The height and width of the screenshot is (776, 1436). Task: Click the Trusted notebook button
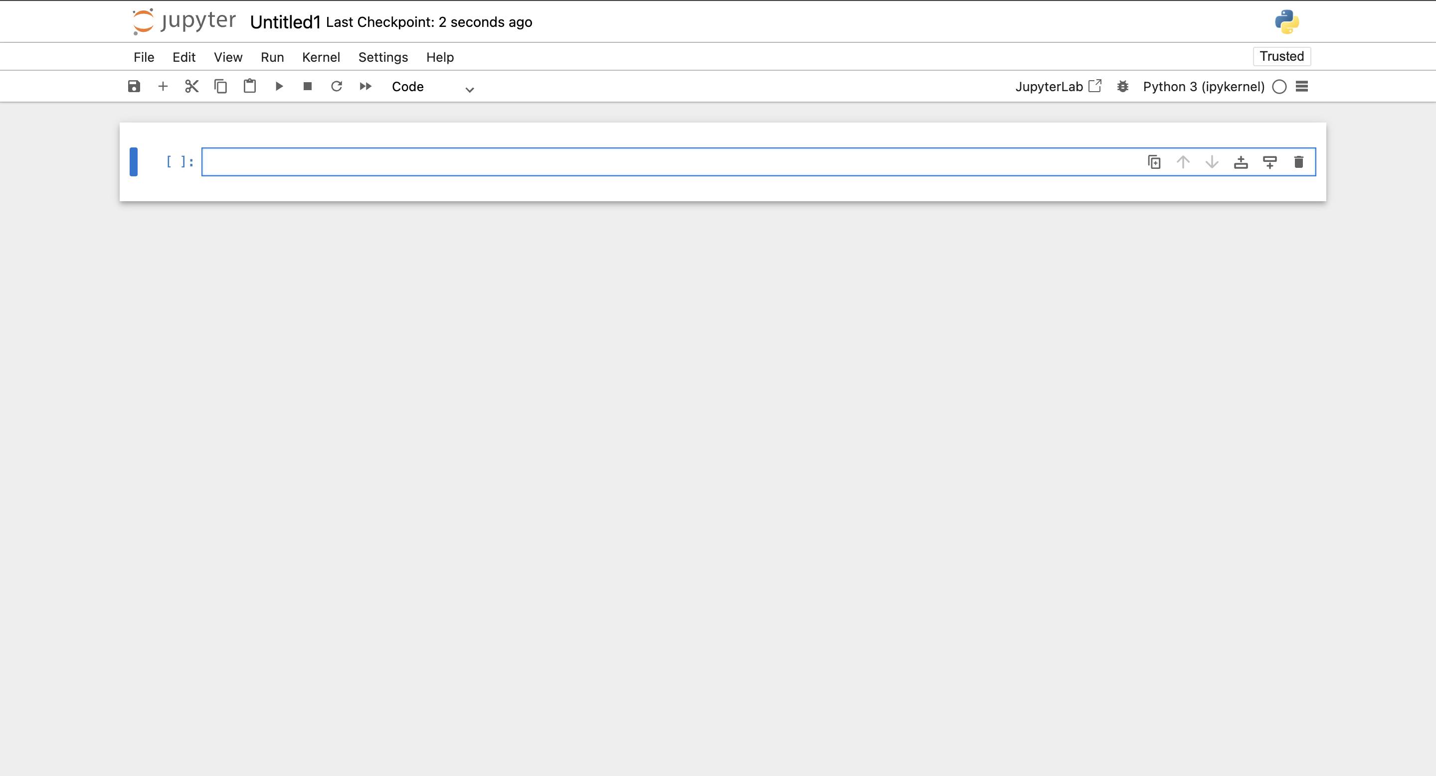point(1281,56)
